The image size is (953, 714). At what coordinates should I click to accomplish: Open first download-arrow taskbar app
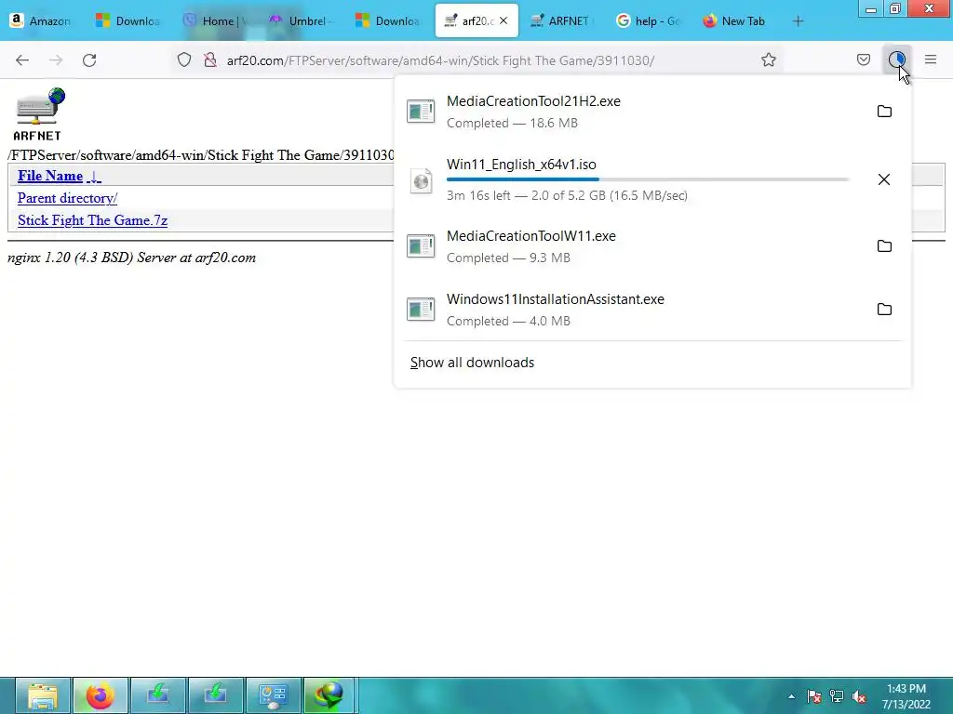[158, 695]
